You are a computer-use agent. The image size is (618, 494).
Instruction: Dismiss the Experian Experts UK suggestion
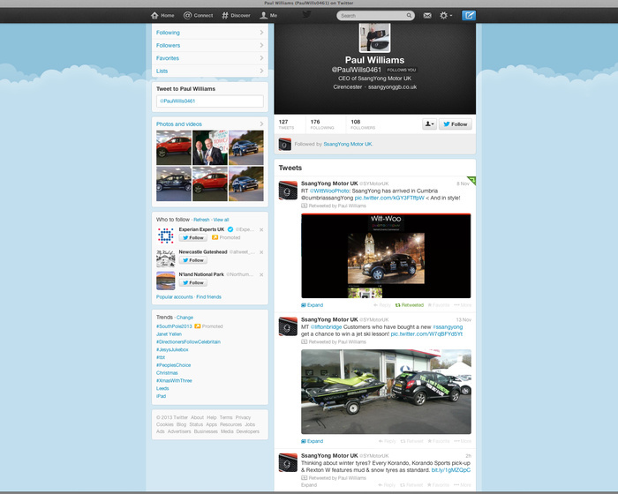[x=261, y=229]
